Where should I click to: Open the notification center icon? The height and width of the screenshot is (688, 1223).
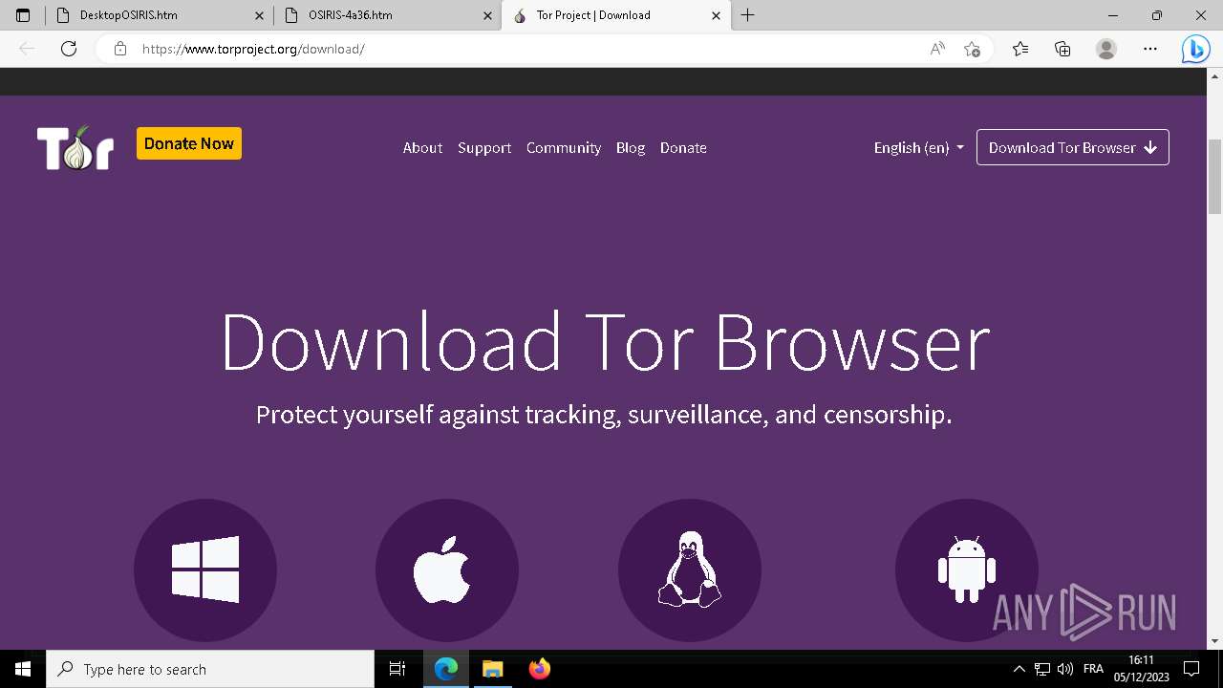click(x=1191, y=669)
